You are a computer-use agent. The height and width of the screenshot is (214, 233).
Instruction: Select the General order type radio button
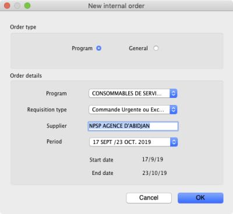156,48
